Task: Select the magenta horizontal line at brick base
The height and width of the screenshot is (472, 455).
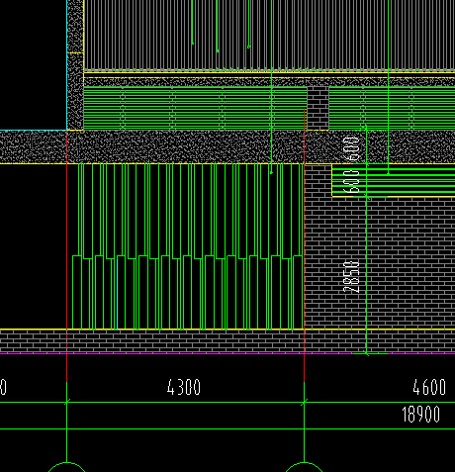Action: point(227,353)
